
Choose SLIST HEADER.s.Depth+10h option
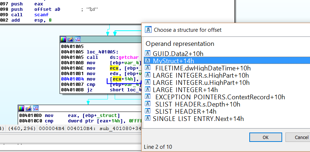click(x=198, y=104)
